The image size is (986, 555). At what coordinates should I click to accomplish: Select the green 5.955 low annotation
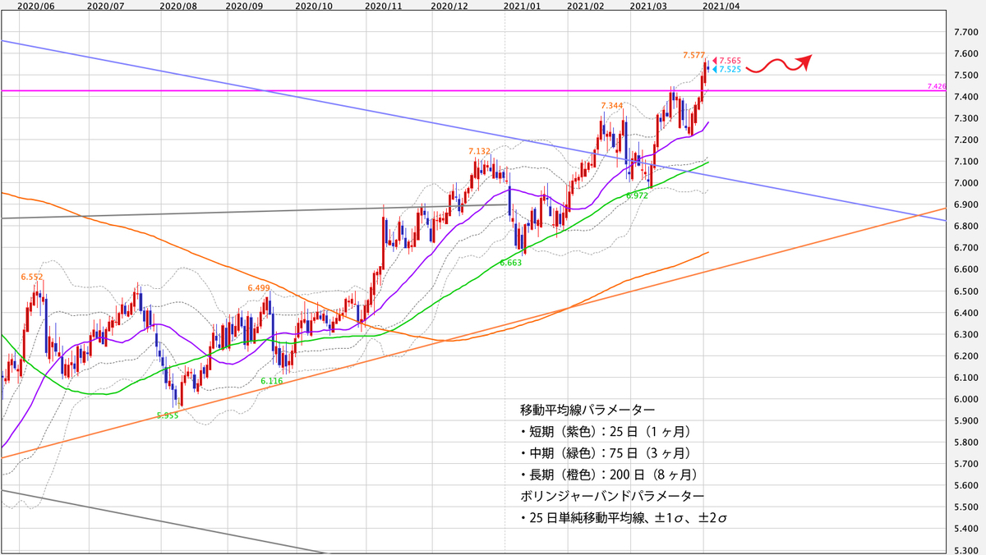(168, 416)
